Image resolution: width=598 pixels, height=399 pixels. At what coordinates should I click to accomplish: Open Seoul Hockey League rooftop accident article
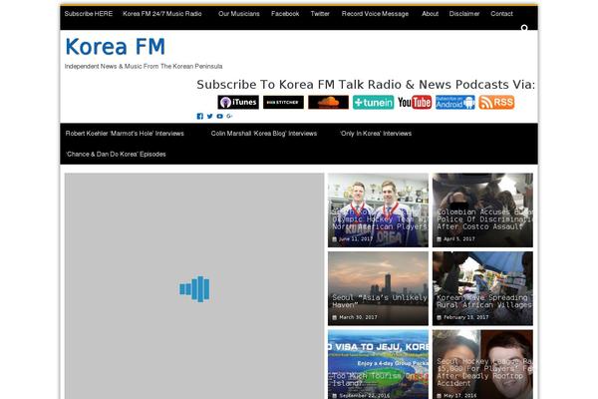[482, 364]
